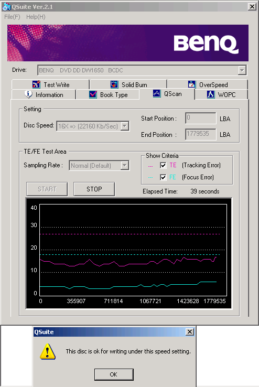The image size is (259, 387).
Task: Select the QScan tab label
Action: [x=173, y=94]
